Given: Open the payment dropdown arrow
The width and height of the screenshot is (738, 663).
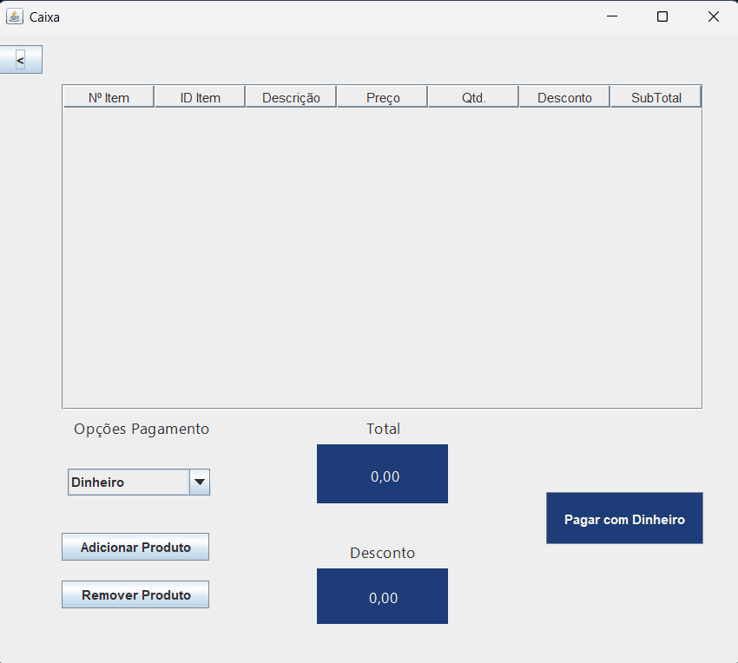Looking at the screenshot, I should click(200, 482).
